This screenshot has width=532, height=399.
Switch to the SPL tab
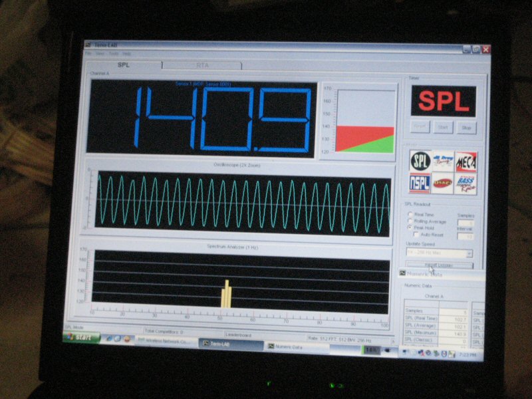click(123, 65)
